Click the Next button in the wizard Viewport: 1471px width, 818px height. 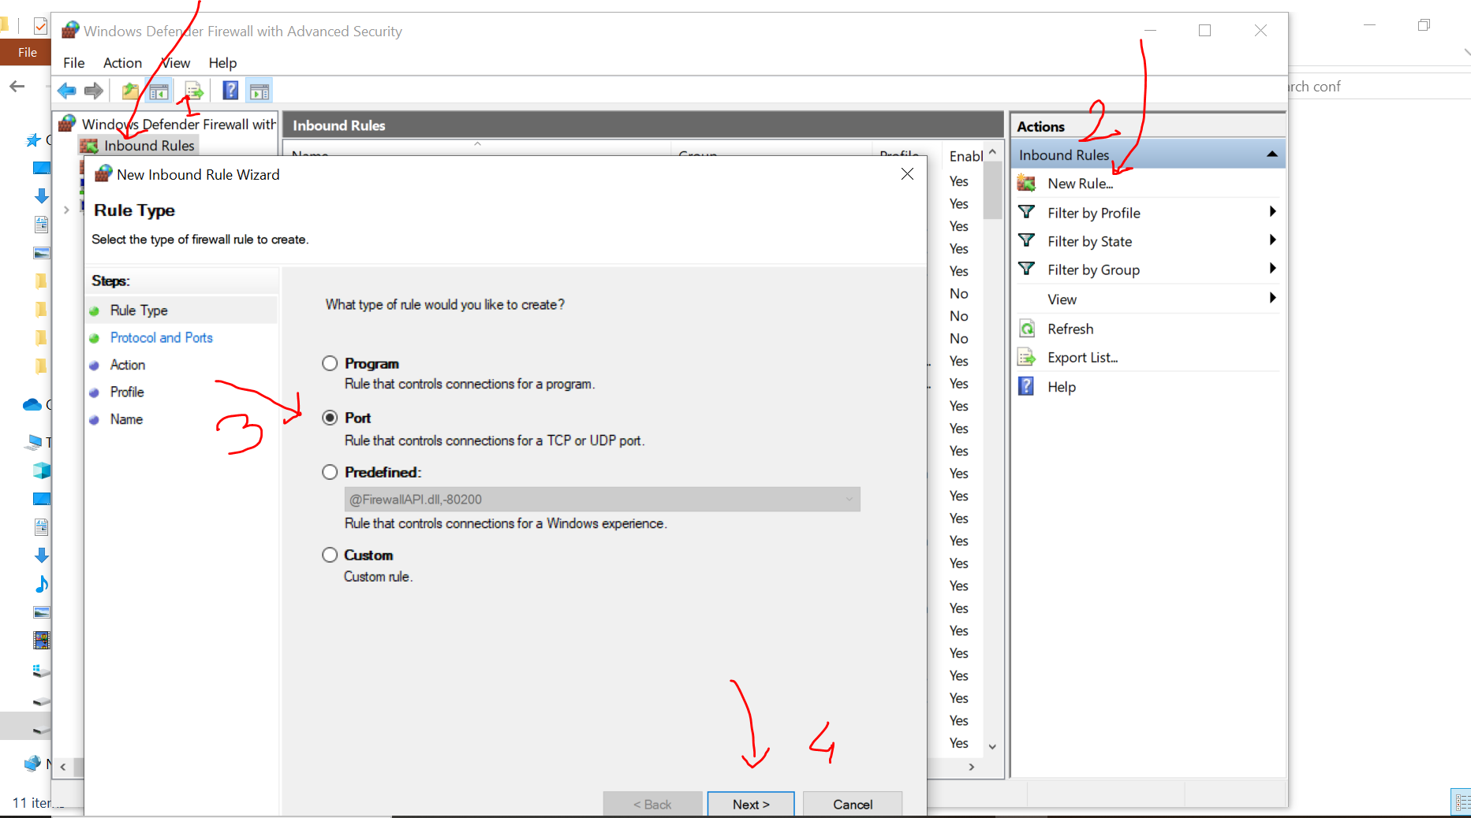click(x=751, y=804)
